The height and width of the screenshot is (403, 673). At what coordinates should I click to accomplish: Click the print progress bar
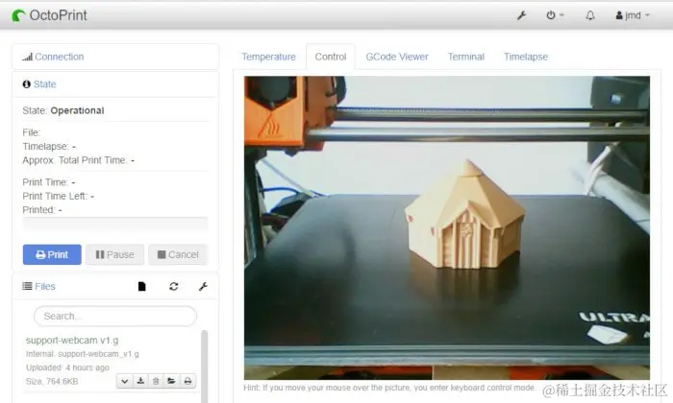115,224
